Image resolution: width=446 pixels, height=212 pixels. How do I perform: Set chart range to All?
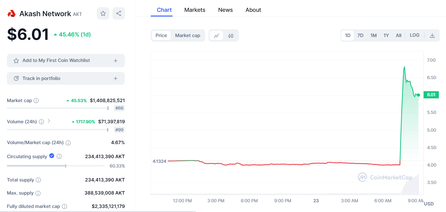pyautogui.click(x=399, y=35)
